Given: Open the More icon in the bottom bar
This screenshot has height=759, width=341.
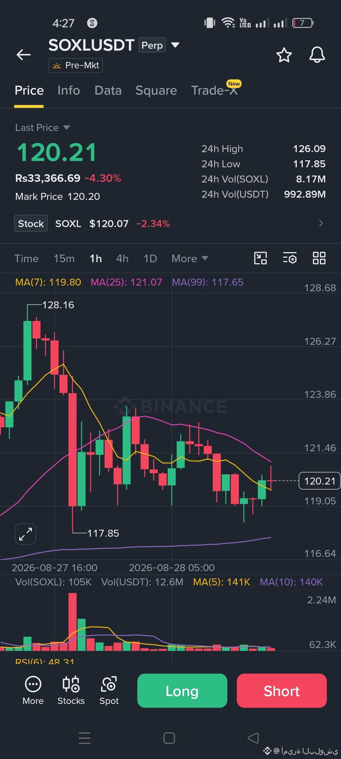Looking at the screenshot, I should pos(33,691).
